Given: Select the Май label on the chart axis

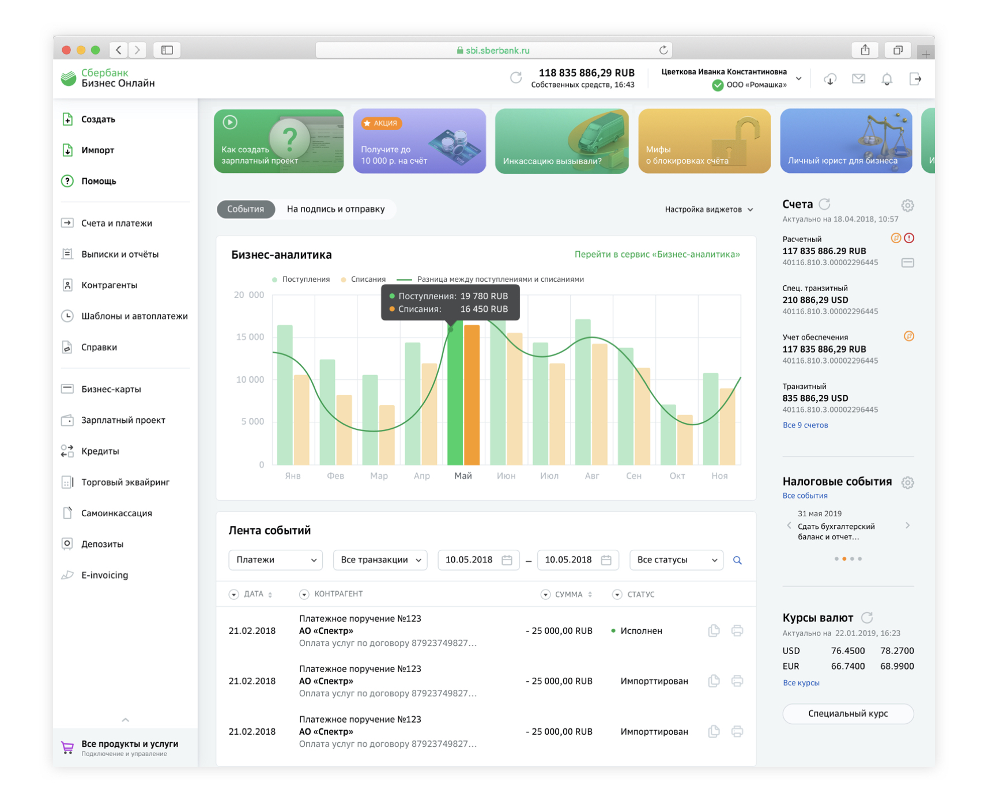Looking at the screenshot, I should tap(463, 476).
